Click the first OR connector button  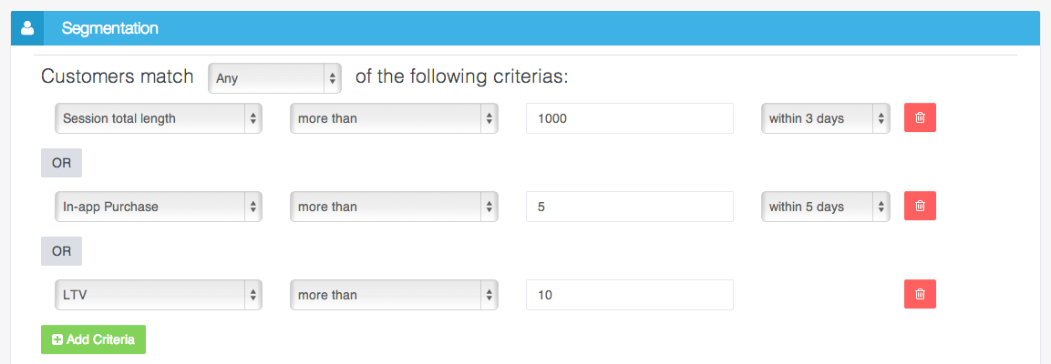[x=61, y=162]
